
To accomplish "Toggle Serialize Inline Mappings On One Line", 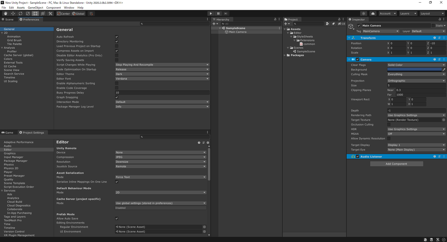I will (x=117, y=182).
